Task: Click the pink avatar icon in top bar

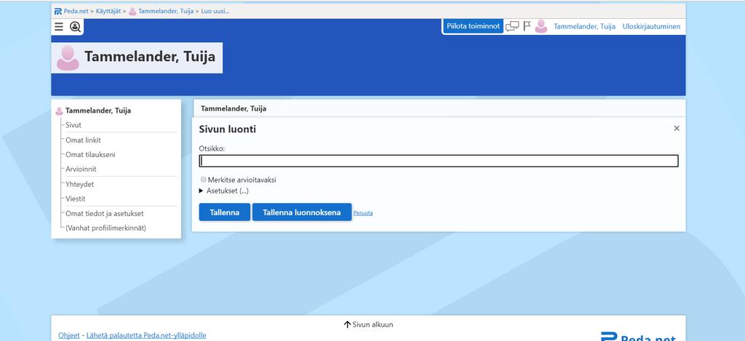Action: pyautogui.click(x=541, y=27)
